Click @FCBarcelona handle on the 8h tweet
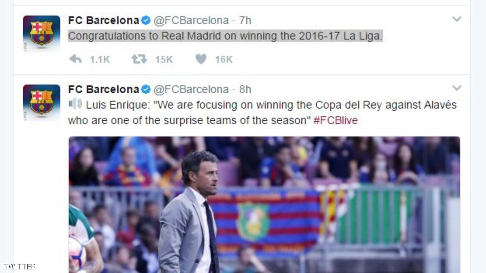This screenshot has height=273, width=486. click(191, 89)
